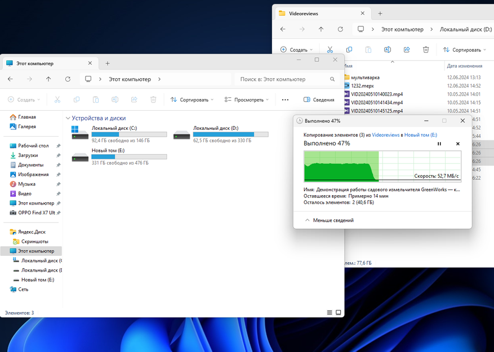494x352 pixels.
Task: Pause the file copy operation
Action: tap(439, 144)
